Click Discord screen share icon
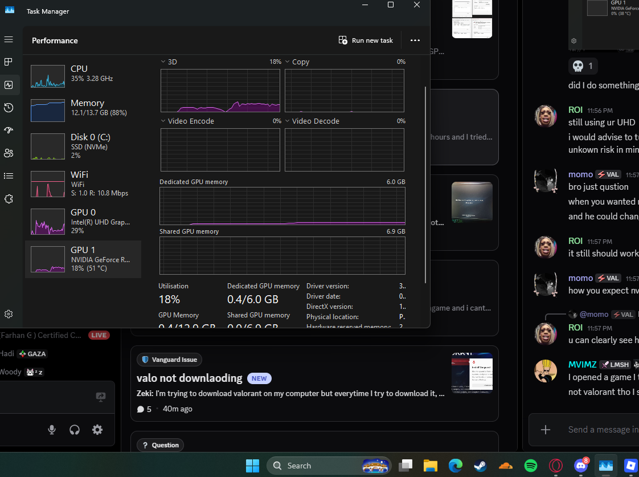The image size is (639, 477). click(101, 397)
